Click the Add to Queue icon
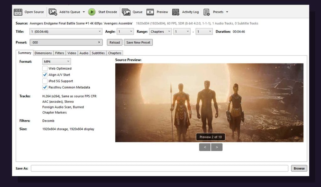Image resolution: width=321 pixels, height=187 pixels. click(x=53, y=12)
